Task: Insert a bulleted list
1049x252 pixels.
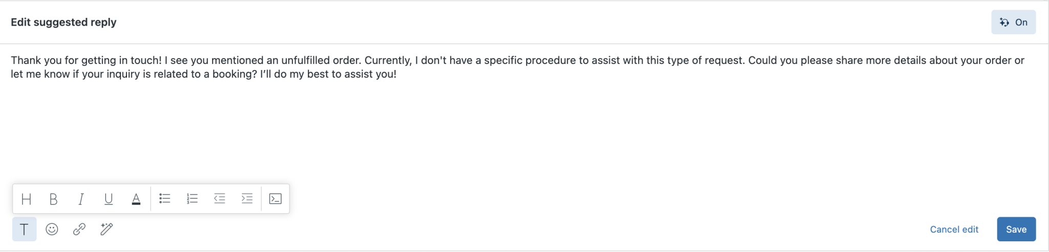Action: tap(164, 198)
